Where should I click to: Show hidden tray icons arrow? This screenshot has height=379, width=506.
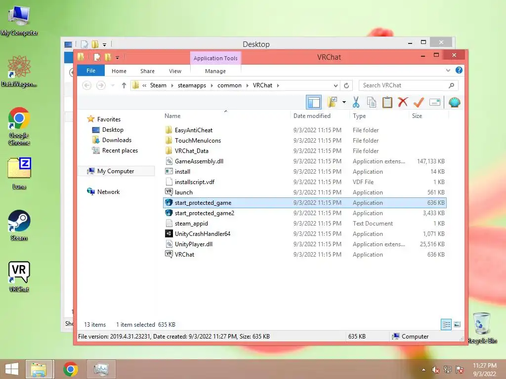pyautogui.click(x=423, y=370)
